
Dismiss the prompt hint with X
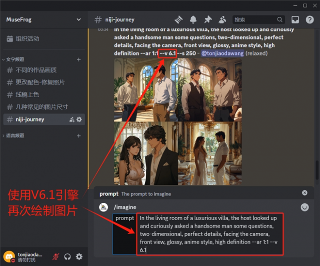tap(304, 193)
